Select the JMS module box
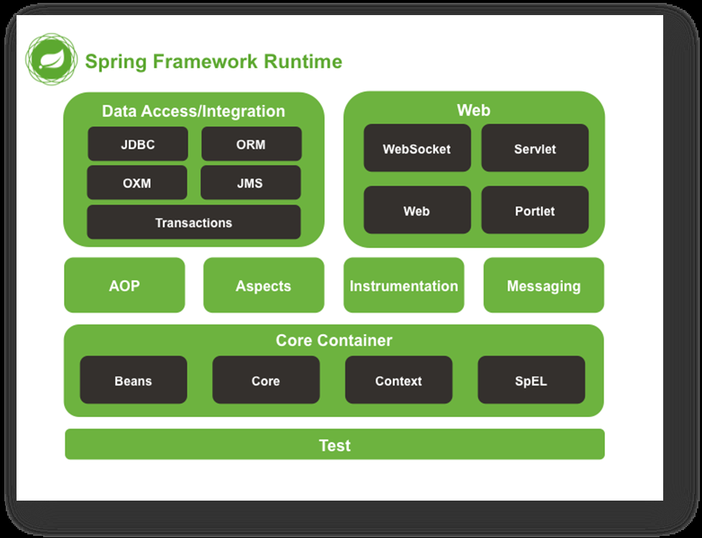 [x=250, y=183]
